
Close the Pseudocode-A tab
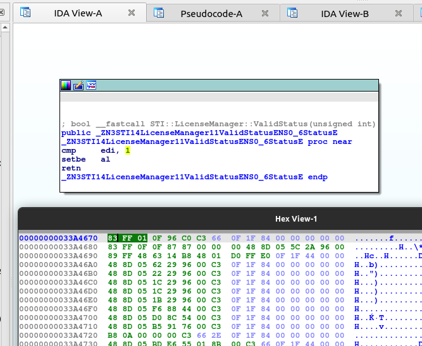point(265,13)
